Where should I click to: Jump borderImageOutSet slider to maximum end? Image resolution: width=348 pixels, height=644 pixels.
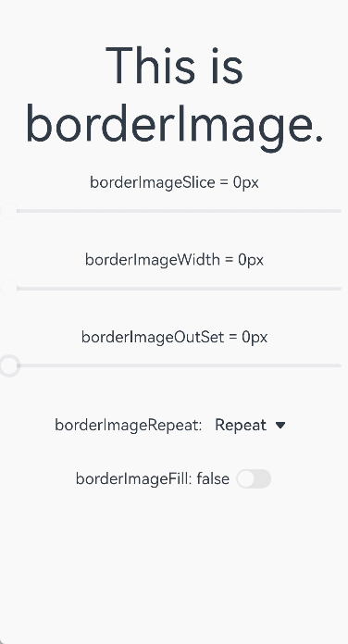[x=341, y=365]
